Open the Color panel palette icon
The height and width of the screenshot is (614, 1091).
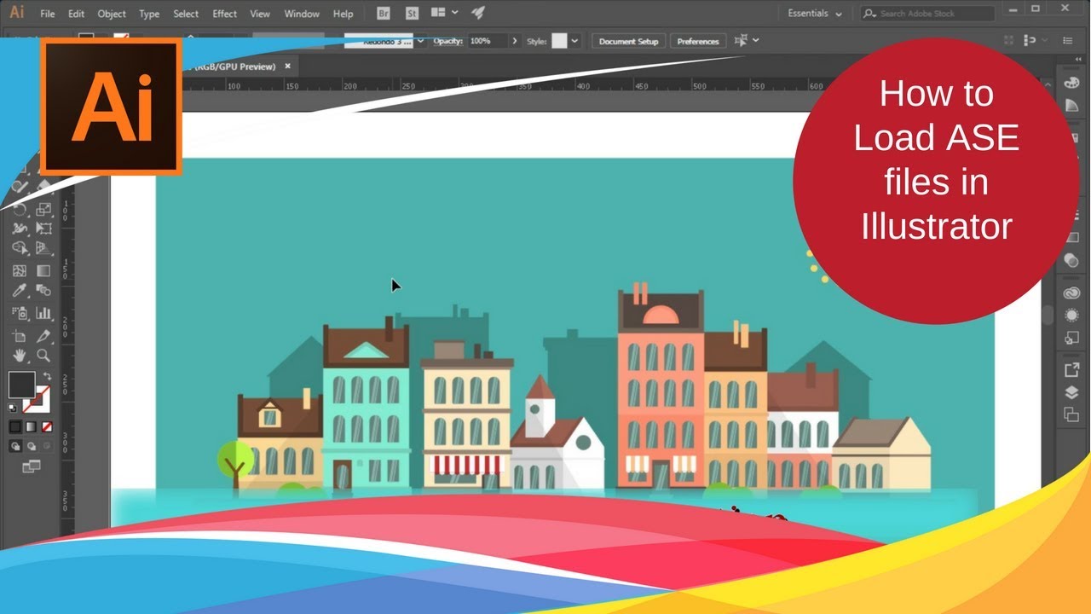[1071, 83]
